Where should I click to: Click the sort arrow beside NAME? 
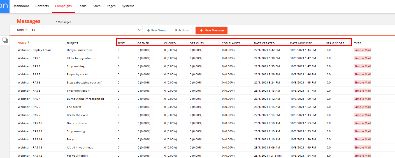click(x=28, y=43)
